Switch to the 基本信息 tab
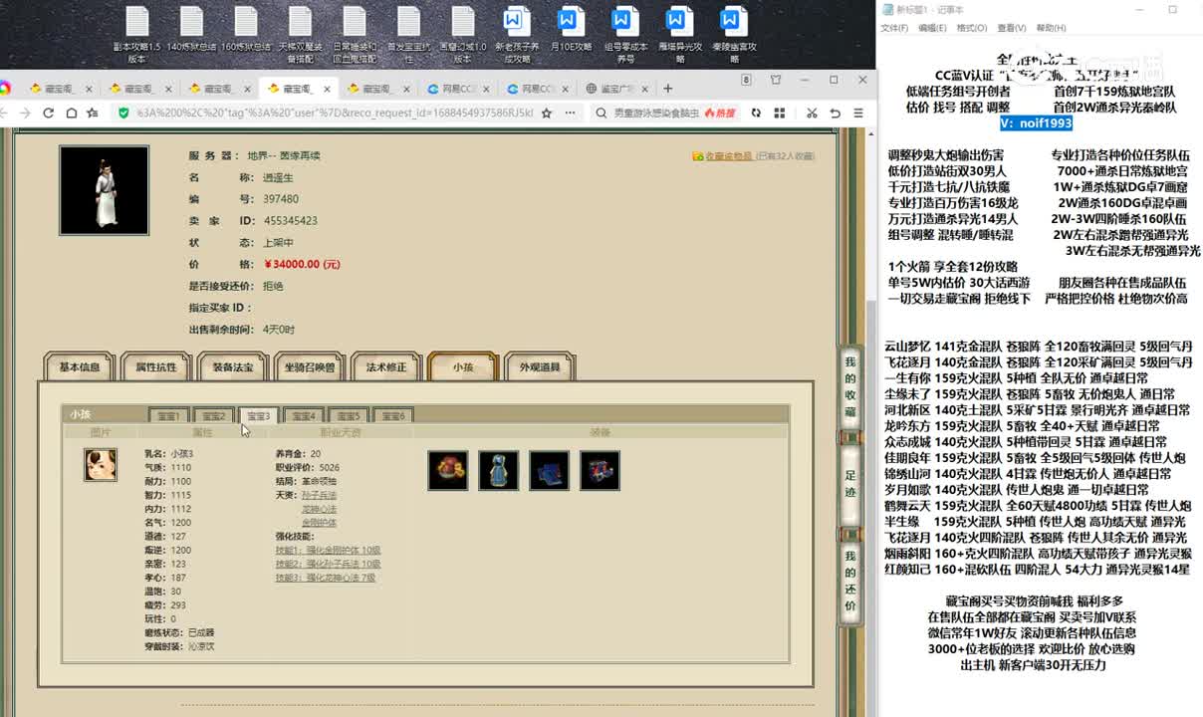The width and height of the screenshot is (1203, 717). coord(80,367)
